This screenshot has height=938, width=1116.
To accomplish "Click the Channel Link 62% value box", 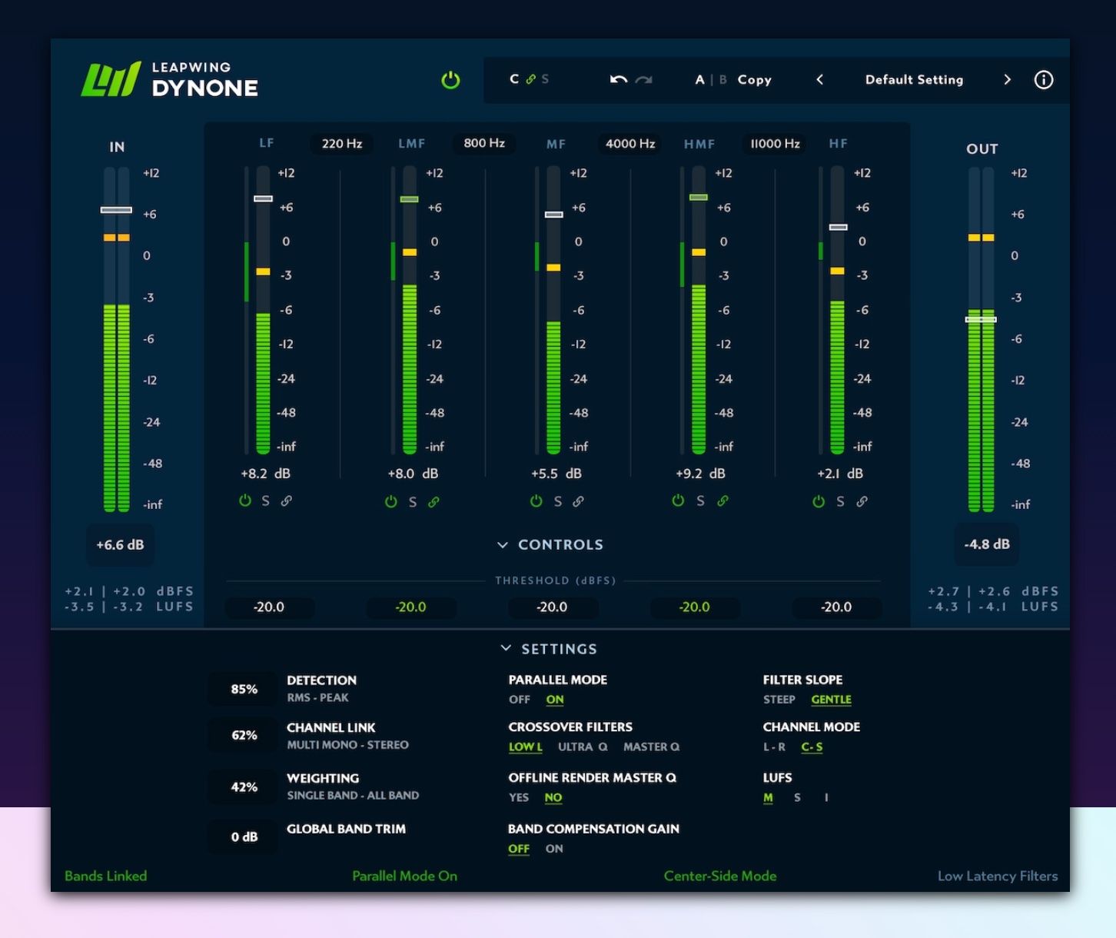I will [x=244, y=736].
